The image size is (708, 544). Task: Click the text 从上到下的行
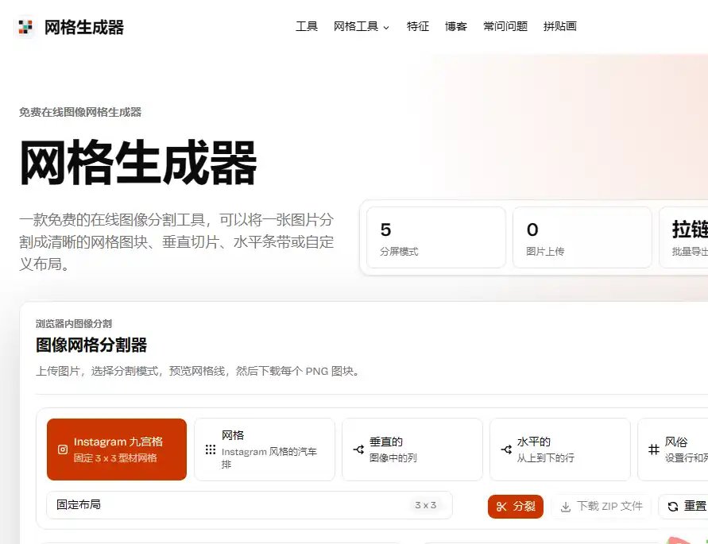tap(545, 457)
